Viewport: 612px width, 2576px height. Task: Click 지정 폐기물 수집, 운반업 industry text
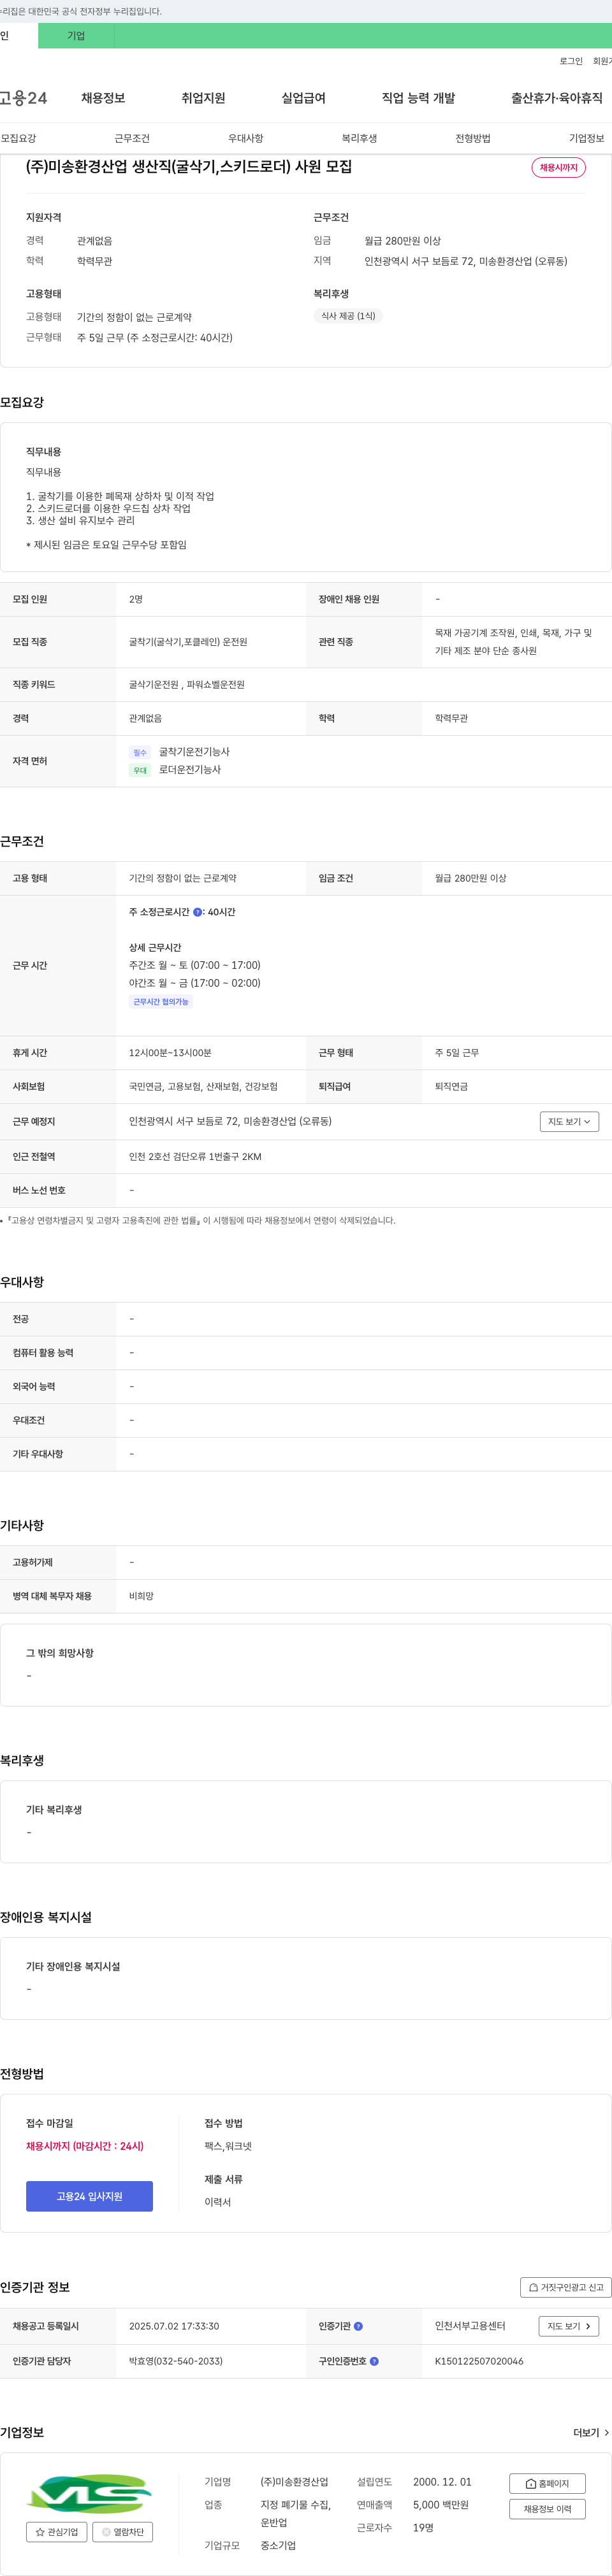295,2514
